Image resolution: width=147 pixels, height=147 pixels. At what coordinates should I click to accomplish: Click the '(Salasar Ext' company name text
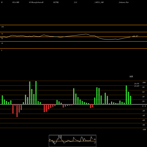click(x=123, y=2)
